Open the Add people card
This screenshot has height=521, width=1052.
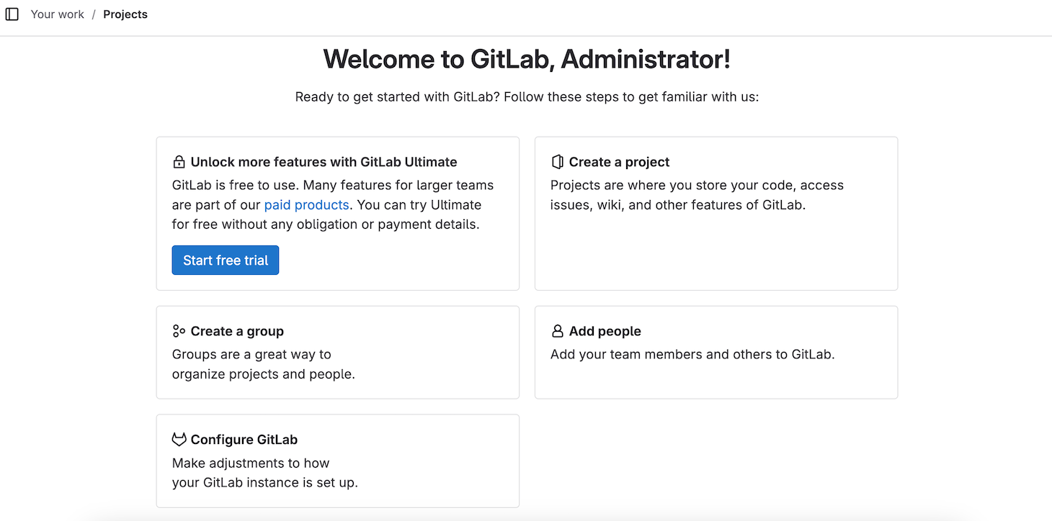[716, 352]
